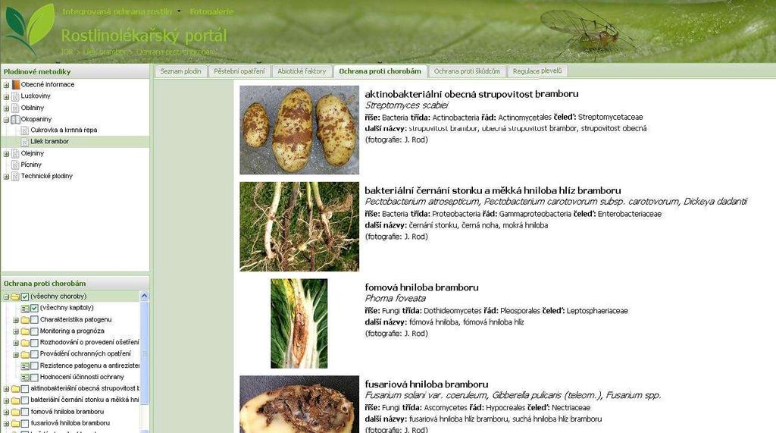The height and width of the screenshot is (433, 776).
Task: Click the folder icon of Rozhodování o provedení ošetření
Action: coord(25,343)
